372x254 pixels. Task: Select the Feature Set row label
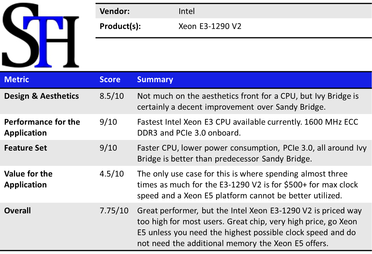[26, 148]
